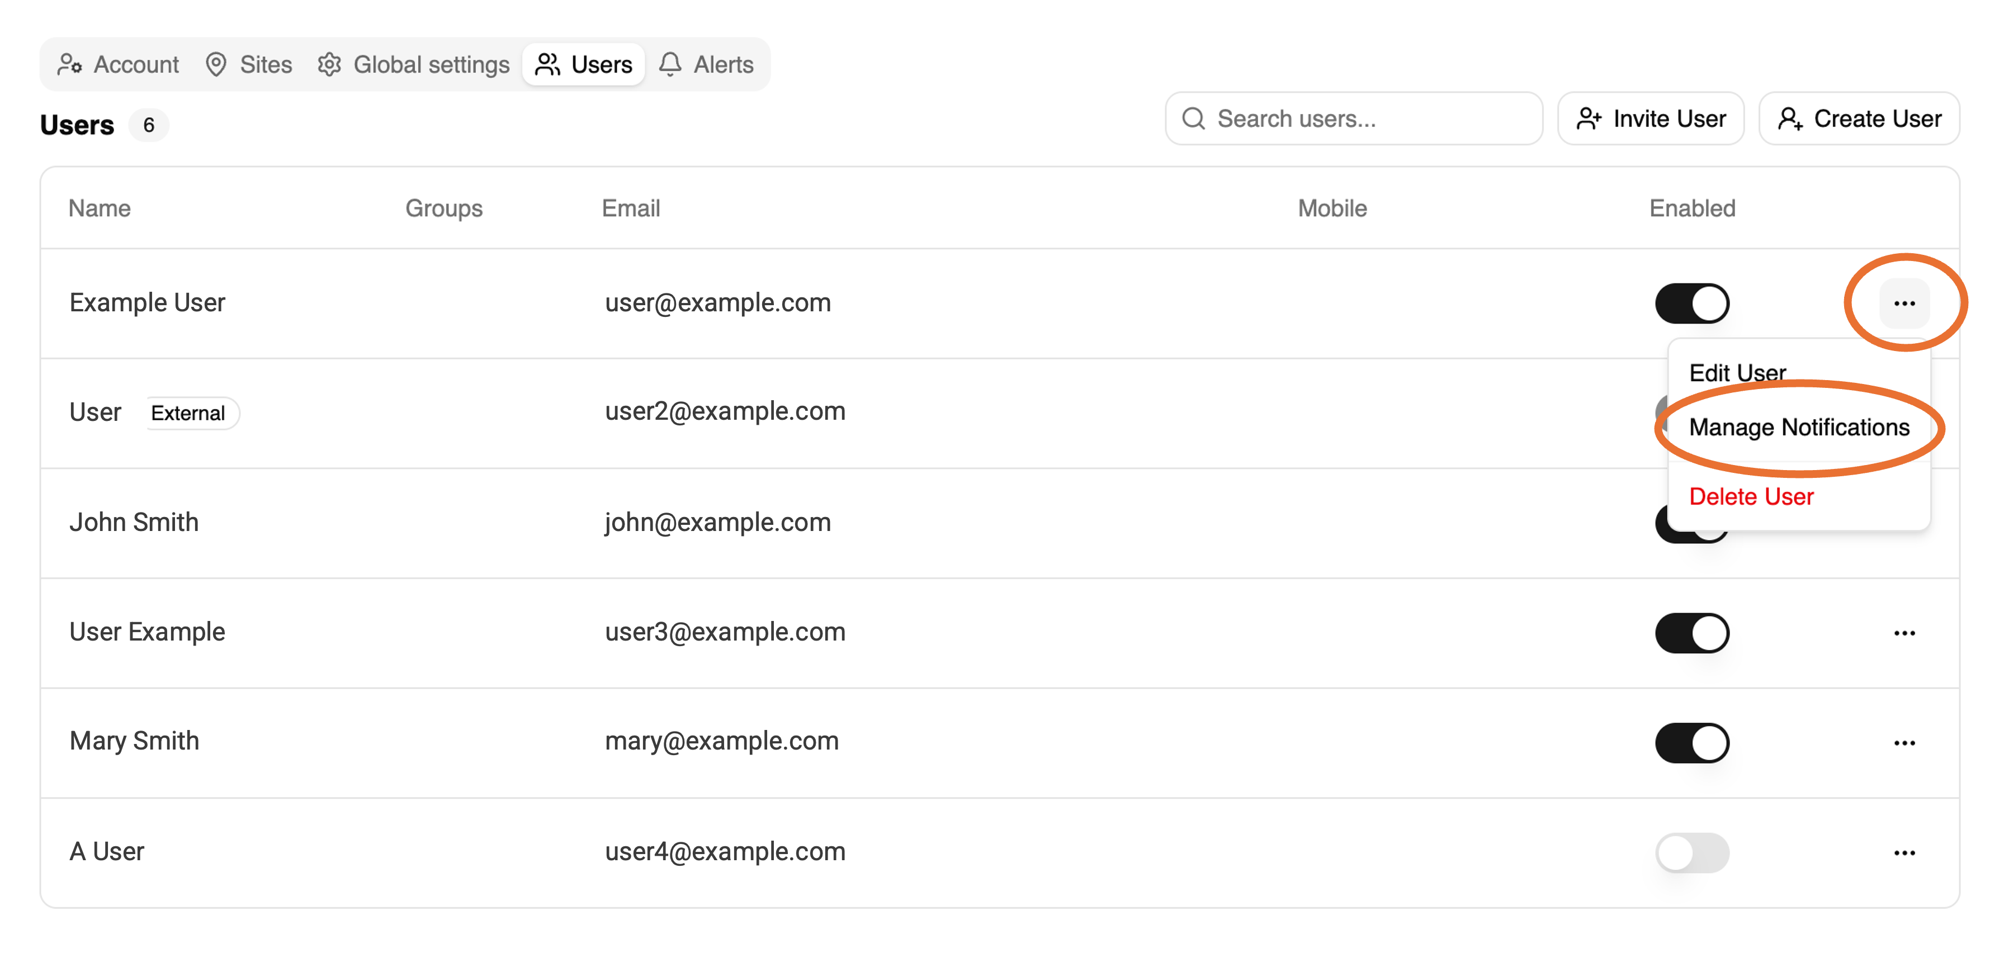Click the name Example User
The width and height of the screenshot is (1999, 953).
[147, 302]
